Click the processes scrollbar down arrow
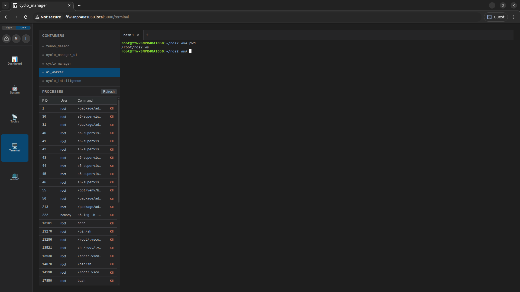Viewport: 520px width, 292px height. (119, 284)
